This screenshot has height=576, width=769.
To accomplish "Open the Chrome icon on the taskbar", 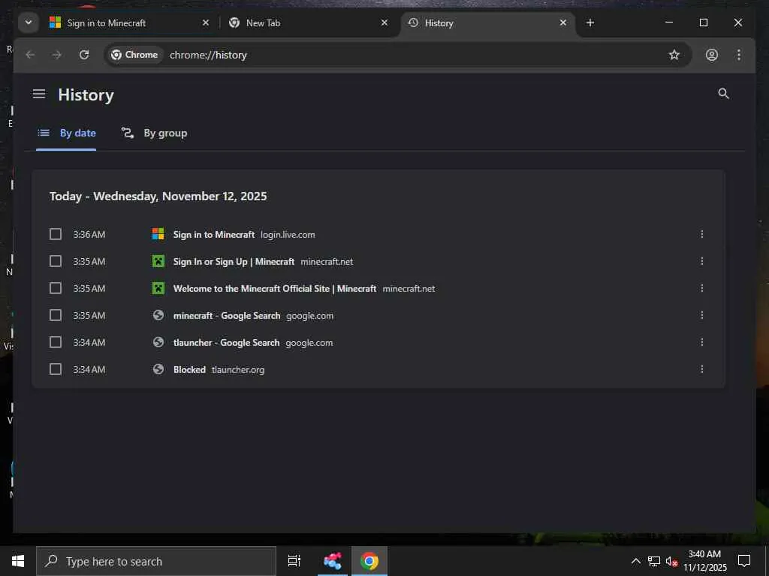I will (x=369, y=561).
